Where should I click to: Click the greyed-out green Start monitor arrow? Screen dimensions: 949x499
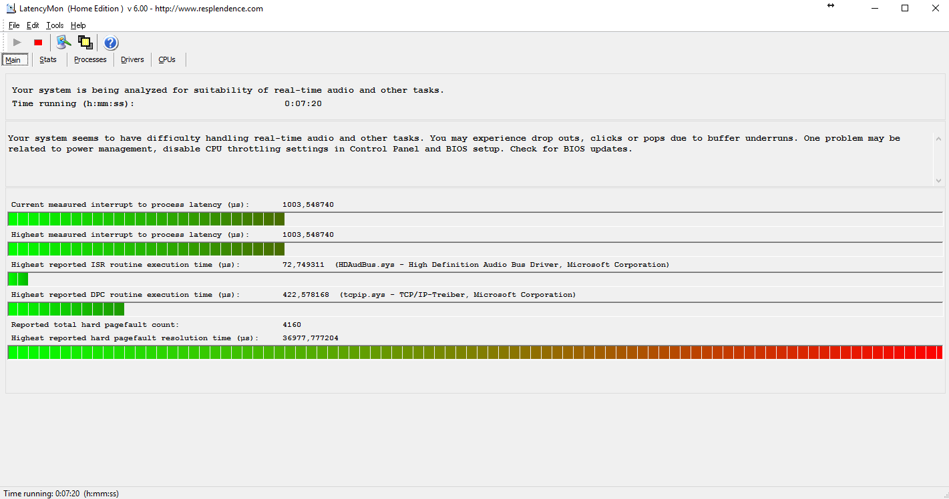pyautogui.click(x=17, y=43)
